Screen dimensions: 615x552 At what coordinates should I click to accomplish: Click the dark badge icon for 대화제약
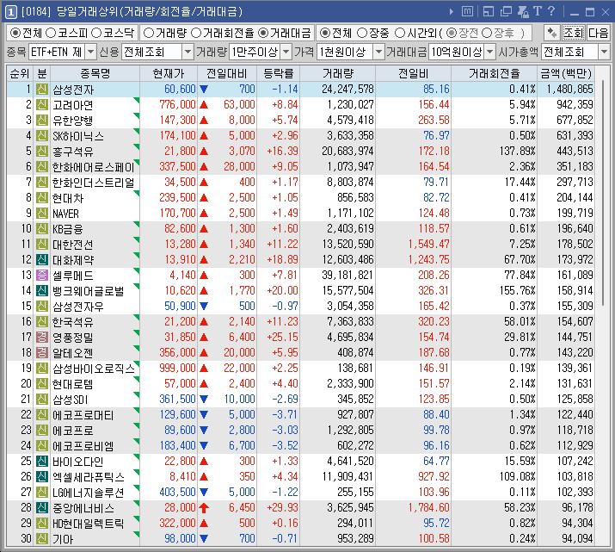pyautogui.click(x=42, y=259)
